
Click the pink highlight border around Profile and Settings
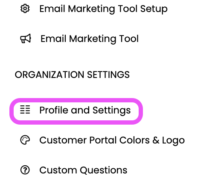(76, 100)
